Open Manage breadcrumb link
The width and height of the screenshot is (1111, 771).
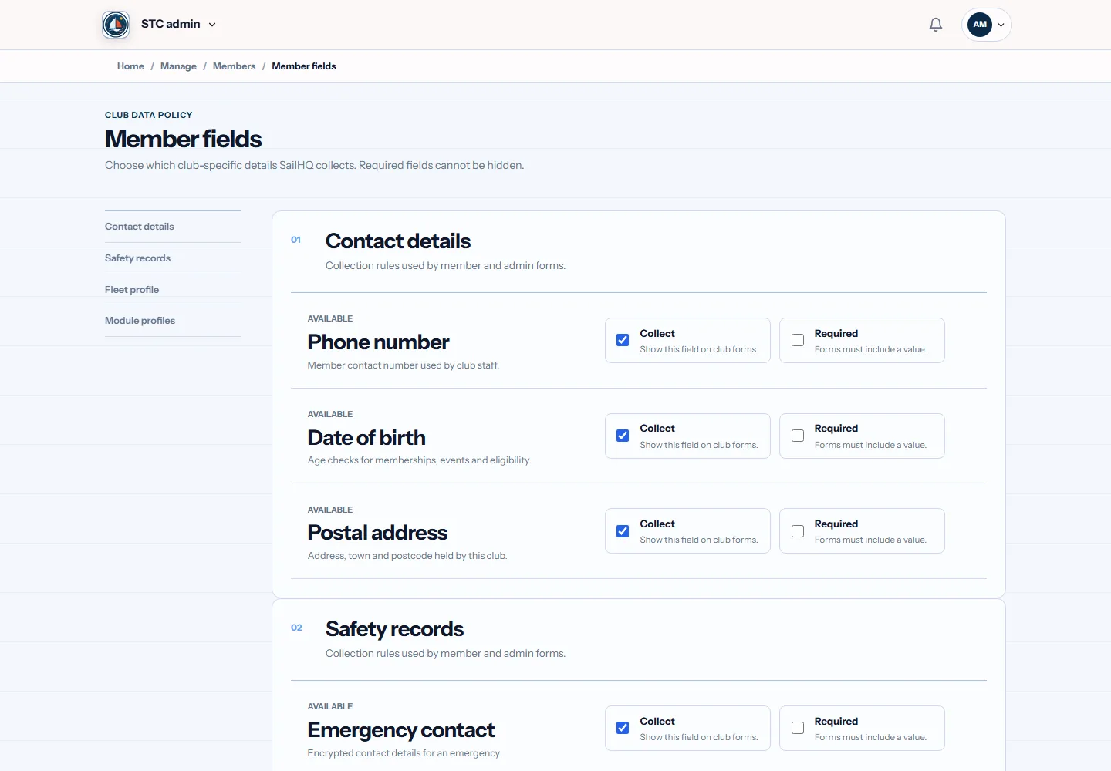tap(178, 66)
